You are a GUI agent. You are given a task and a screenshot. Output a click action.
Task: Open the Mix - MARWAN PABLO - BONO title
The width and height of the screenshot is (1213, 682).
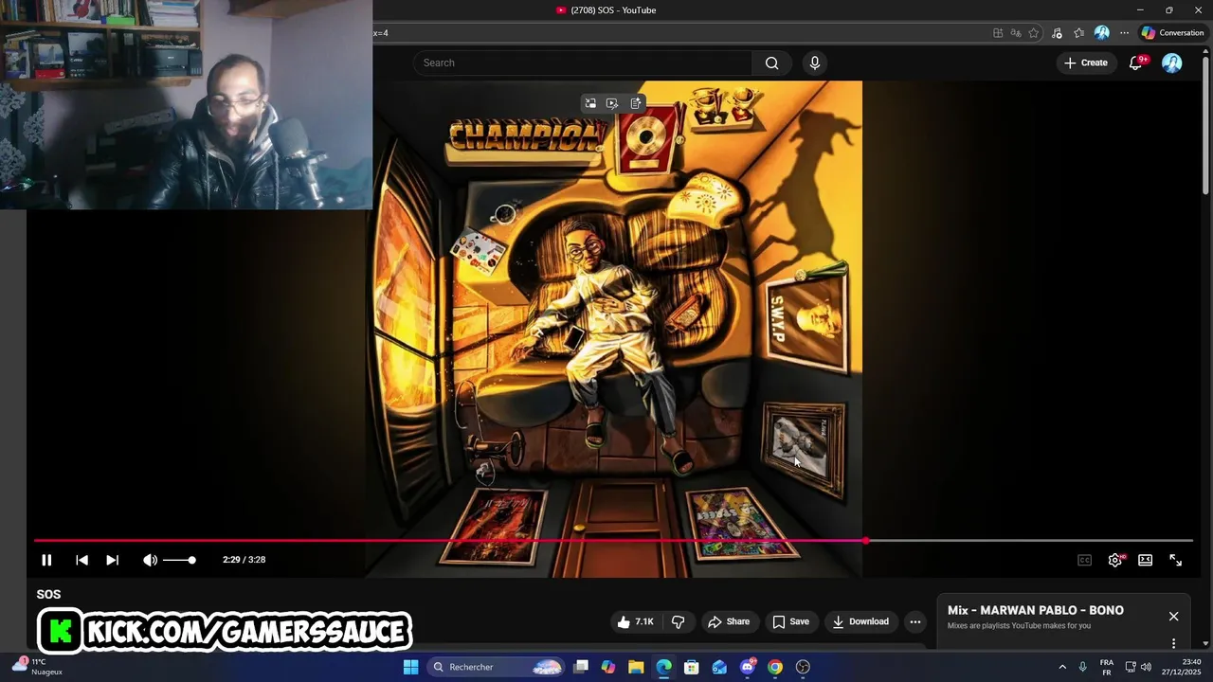(1036, 610)
